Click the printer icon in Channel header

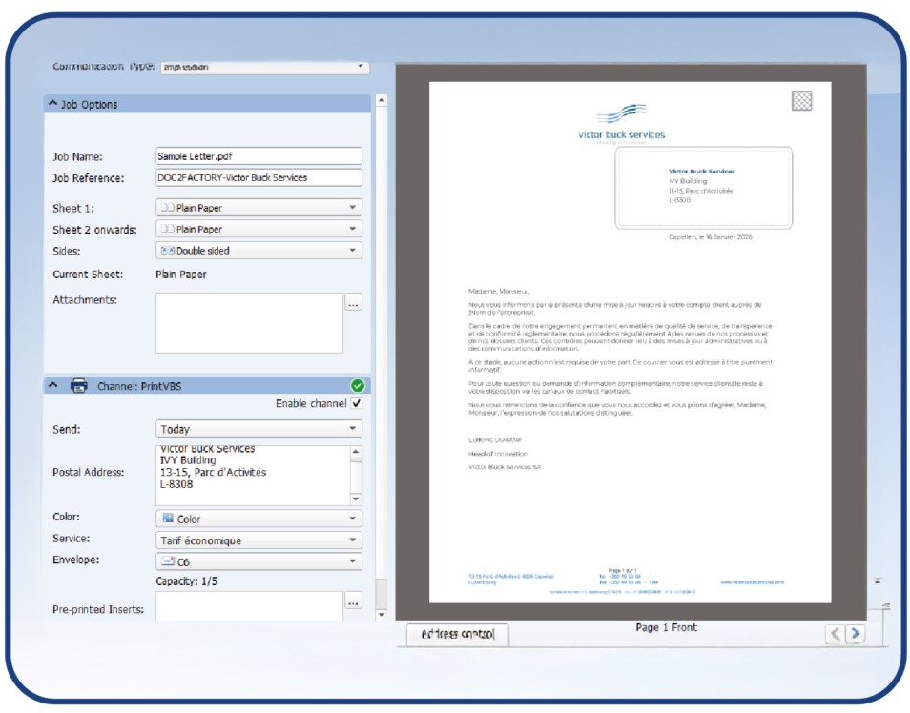tap(79, 386)
